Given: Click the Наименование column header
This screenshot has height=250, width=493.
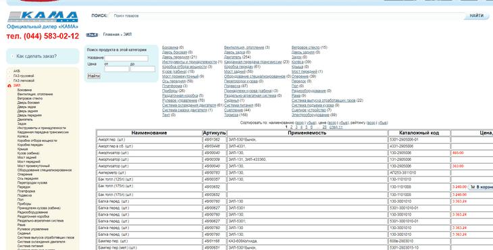Looking at the screenshot, I should (149, 133).
